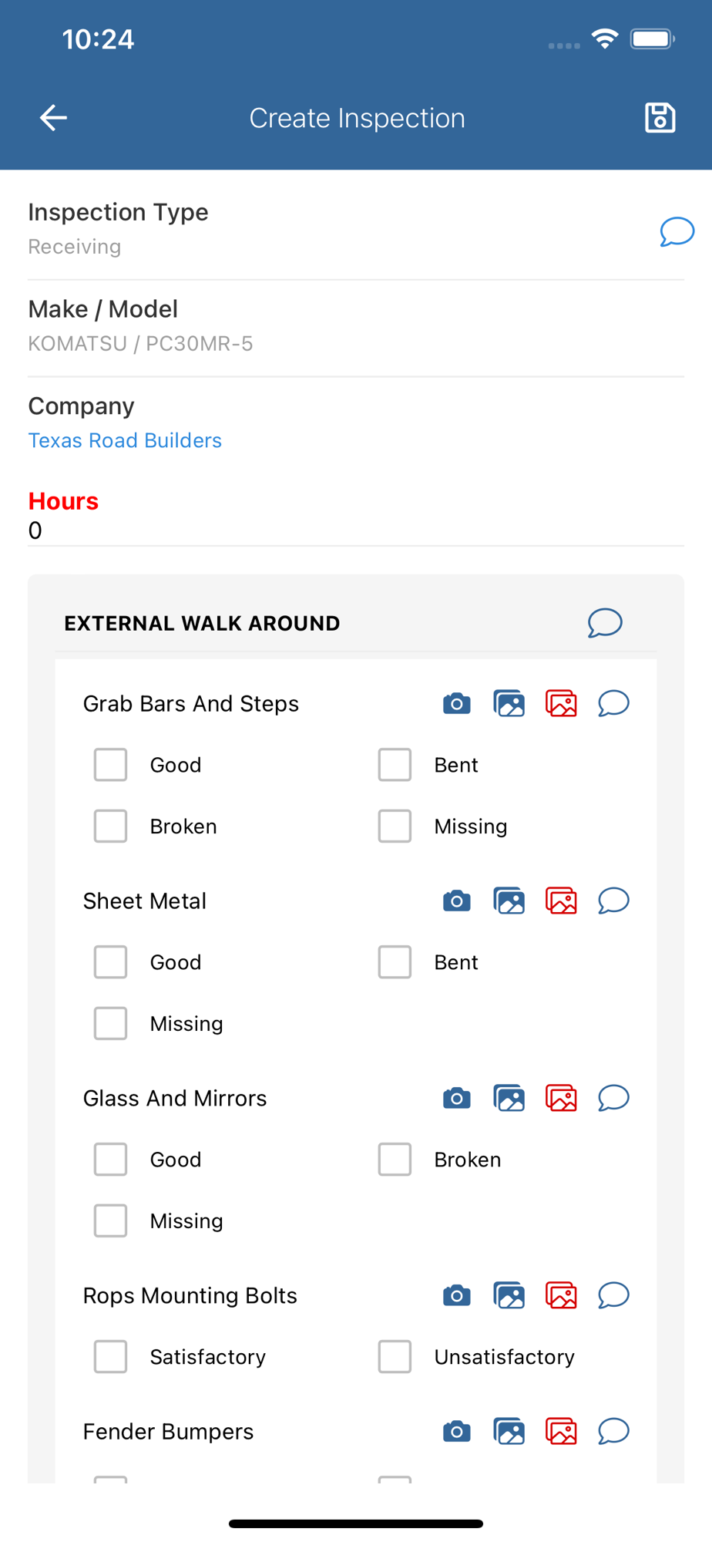Screen dimensions: 712x1542
Task: Open External Walk Around section comment
Action: pos(605,623)
